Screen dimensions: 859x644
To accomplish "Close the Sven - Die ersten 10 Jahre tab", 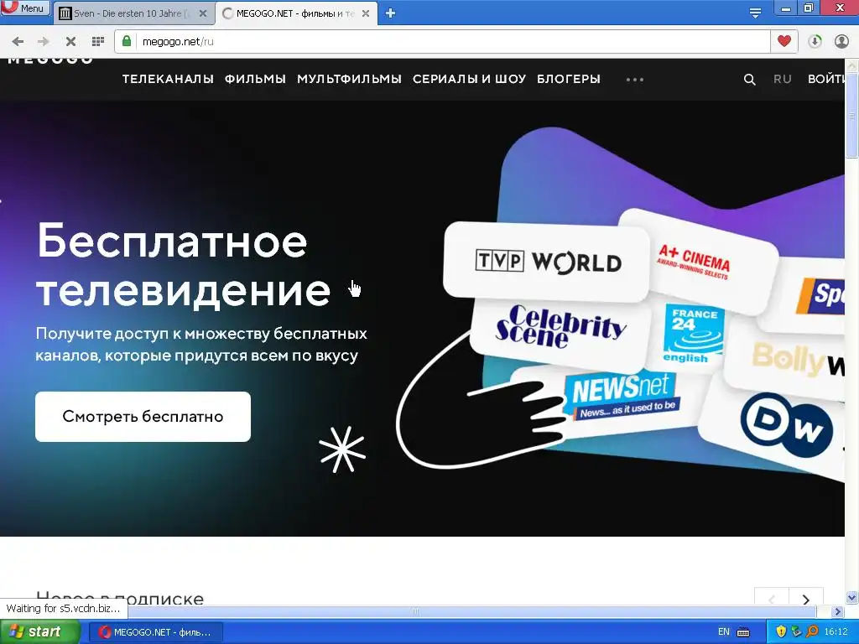I will [203, 13].
